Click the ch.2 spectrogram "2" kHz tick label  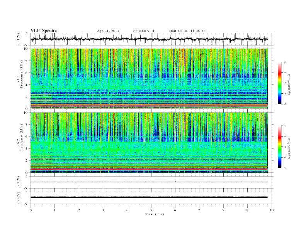point(27,161)
